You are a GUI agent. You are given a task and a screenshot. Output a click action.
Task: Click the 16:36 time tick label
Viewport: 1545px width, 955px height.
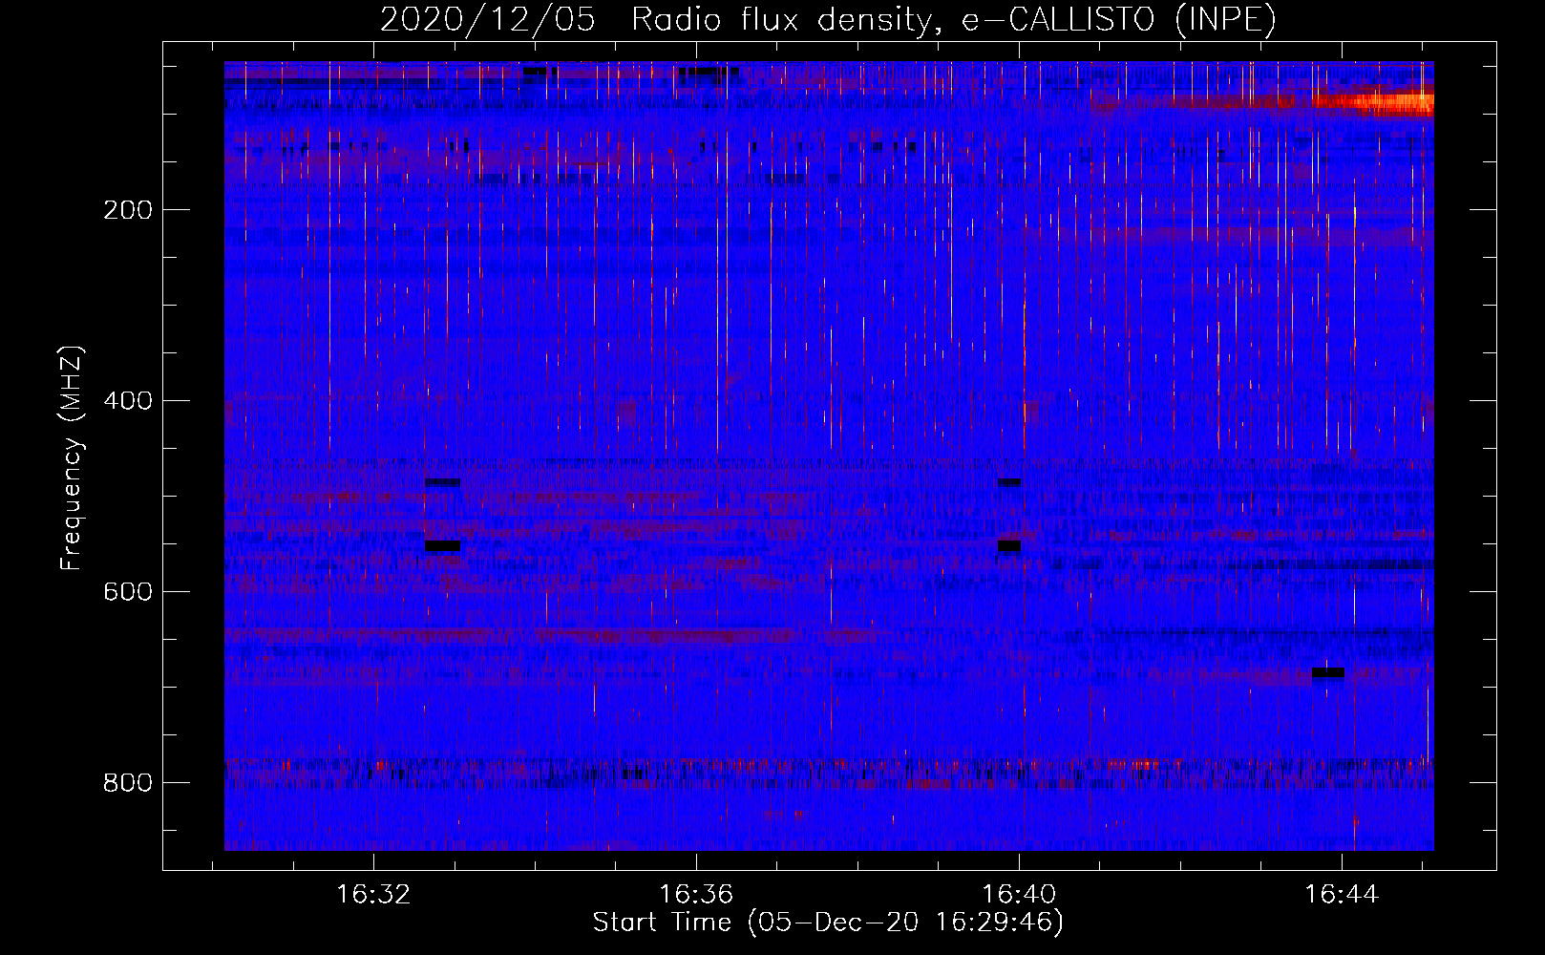click(696, 894)
